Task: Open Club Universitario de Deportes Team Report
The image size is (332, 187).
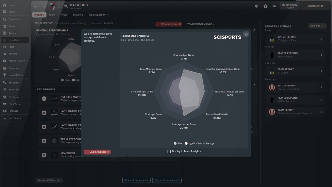Action: point(295,112)
